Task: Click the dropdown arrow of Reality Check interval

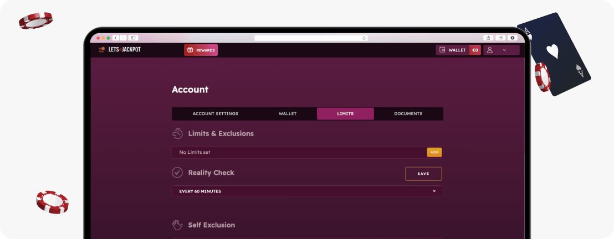Action: [x=434, y=191]
